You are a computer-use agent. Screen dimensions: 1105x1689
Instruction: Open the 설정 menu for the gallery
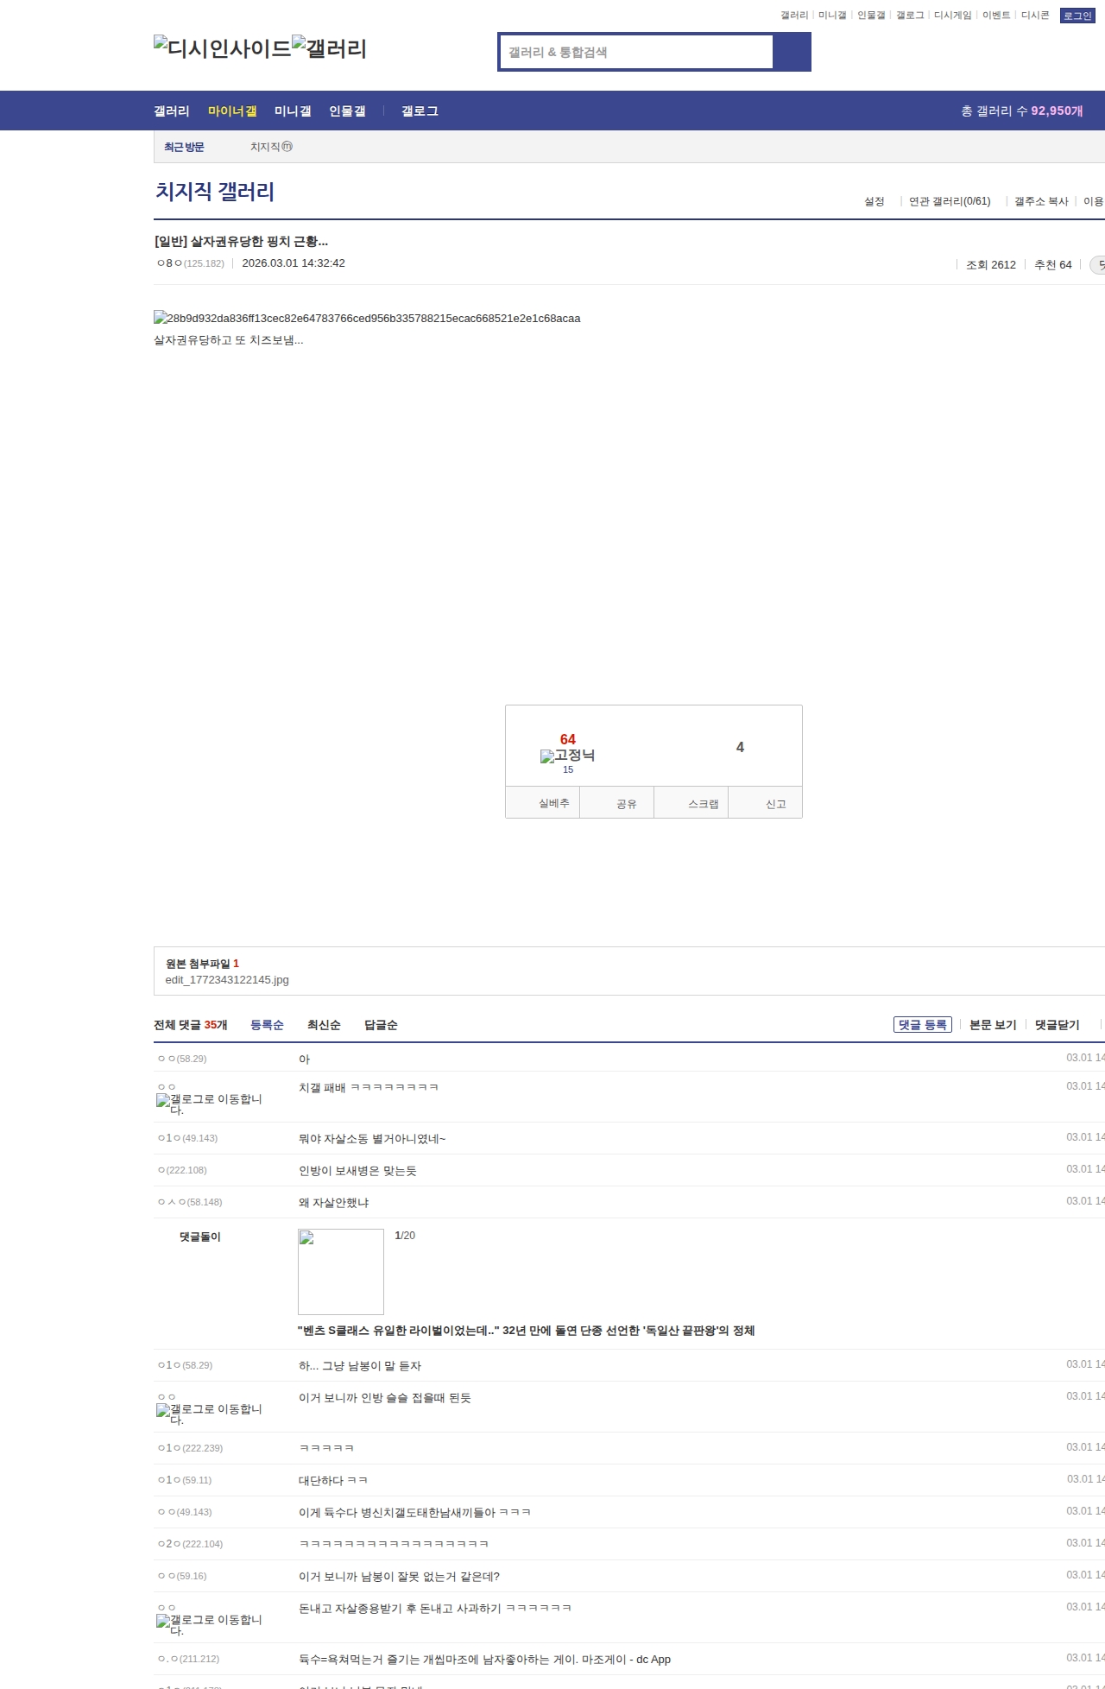pos(874,201)
